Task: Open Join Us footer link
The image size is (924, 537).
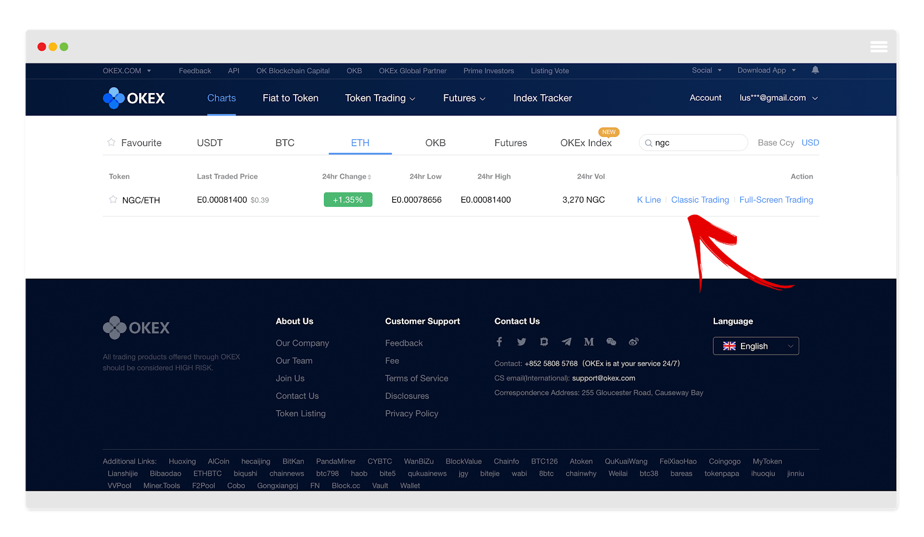Action: click(290, 378)
